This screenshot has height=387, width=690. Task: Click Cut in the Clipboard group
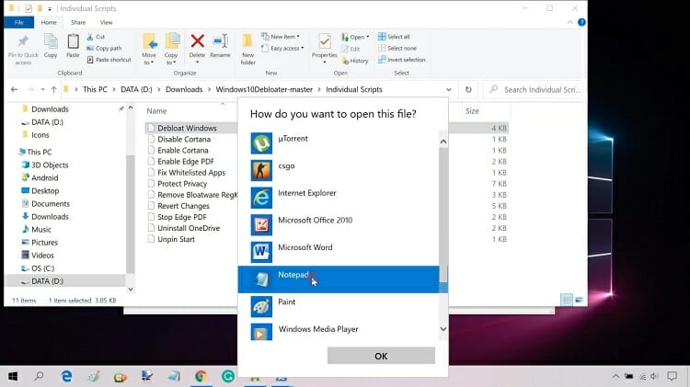coord(96,37)
